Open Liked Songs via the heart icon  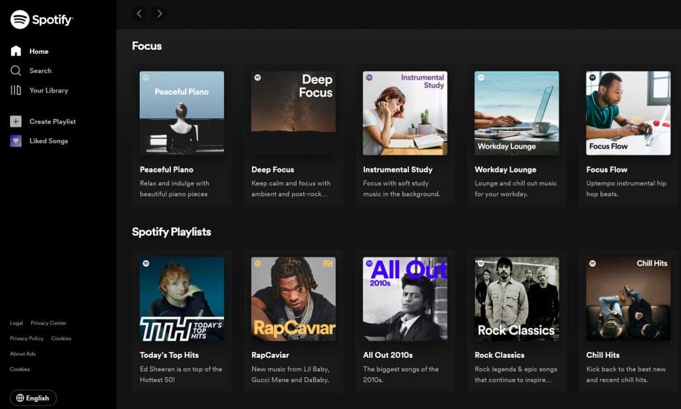pyautogui.click(x=15, y=141)
